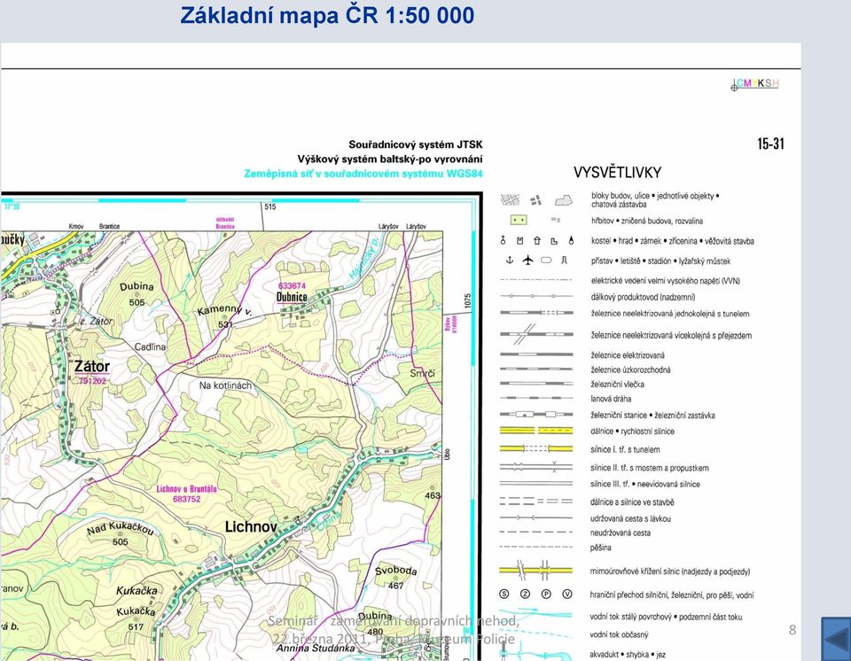The height and width of the screenshot is (661, 851).
Task: Click the railway crossing symbol in legend
Action: [535, 334]
